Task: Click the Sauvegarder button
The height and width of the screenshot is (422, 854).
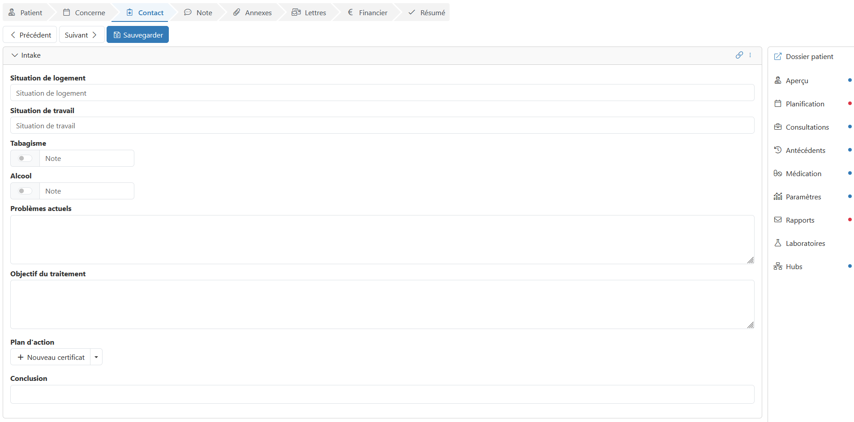Action: 137,35
